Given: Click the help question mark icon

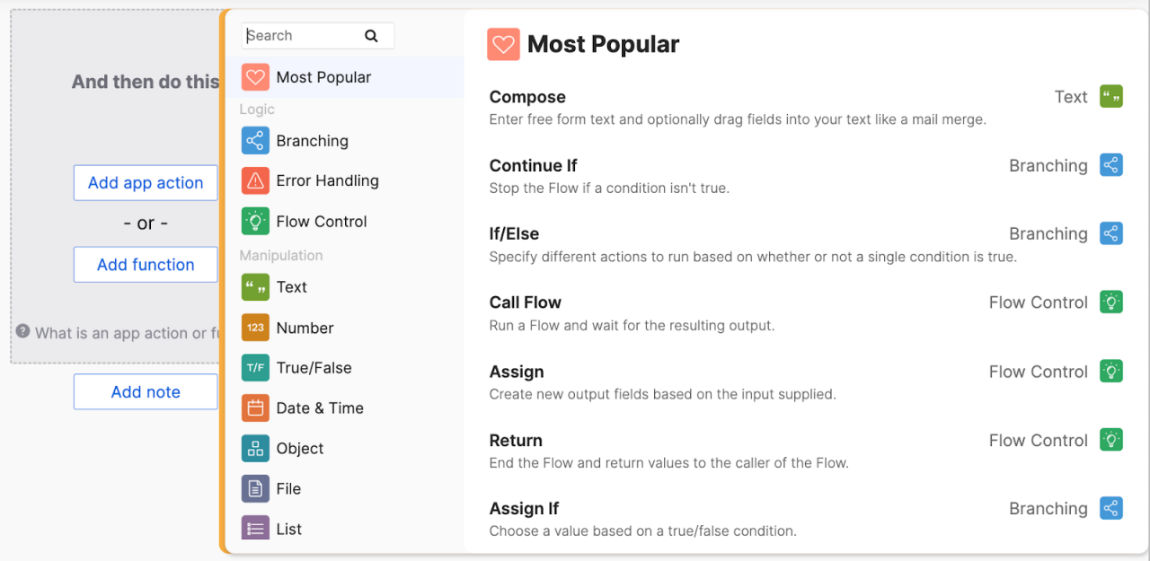Looking at the screenshot, I should [x=23, y=332].
